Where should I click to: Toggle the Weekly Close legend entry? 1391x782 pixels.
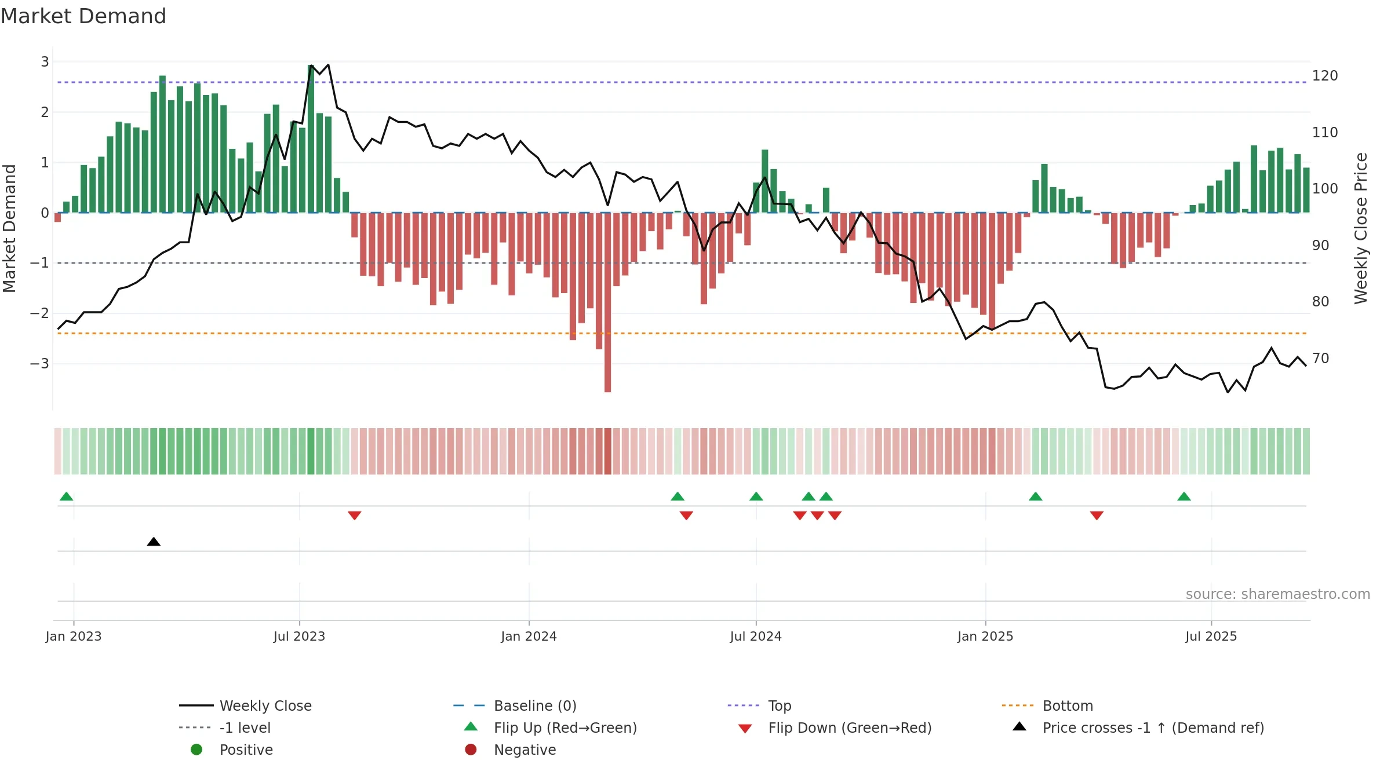coord(245,706)
